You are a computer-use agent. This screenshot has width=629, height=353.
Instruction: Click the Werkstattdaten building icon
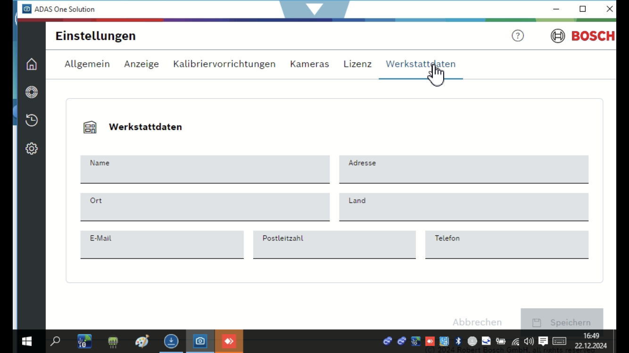coord(90,127)
